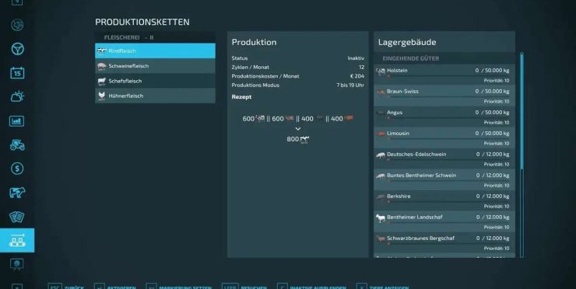Click the Zurück button in bottom bar
The height and width of the screenshot is (289, 576).
click(65, 287)
